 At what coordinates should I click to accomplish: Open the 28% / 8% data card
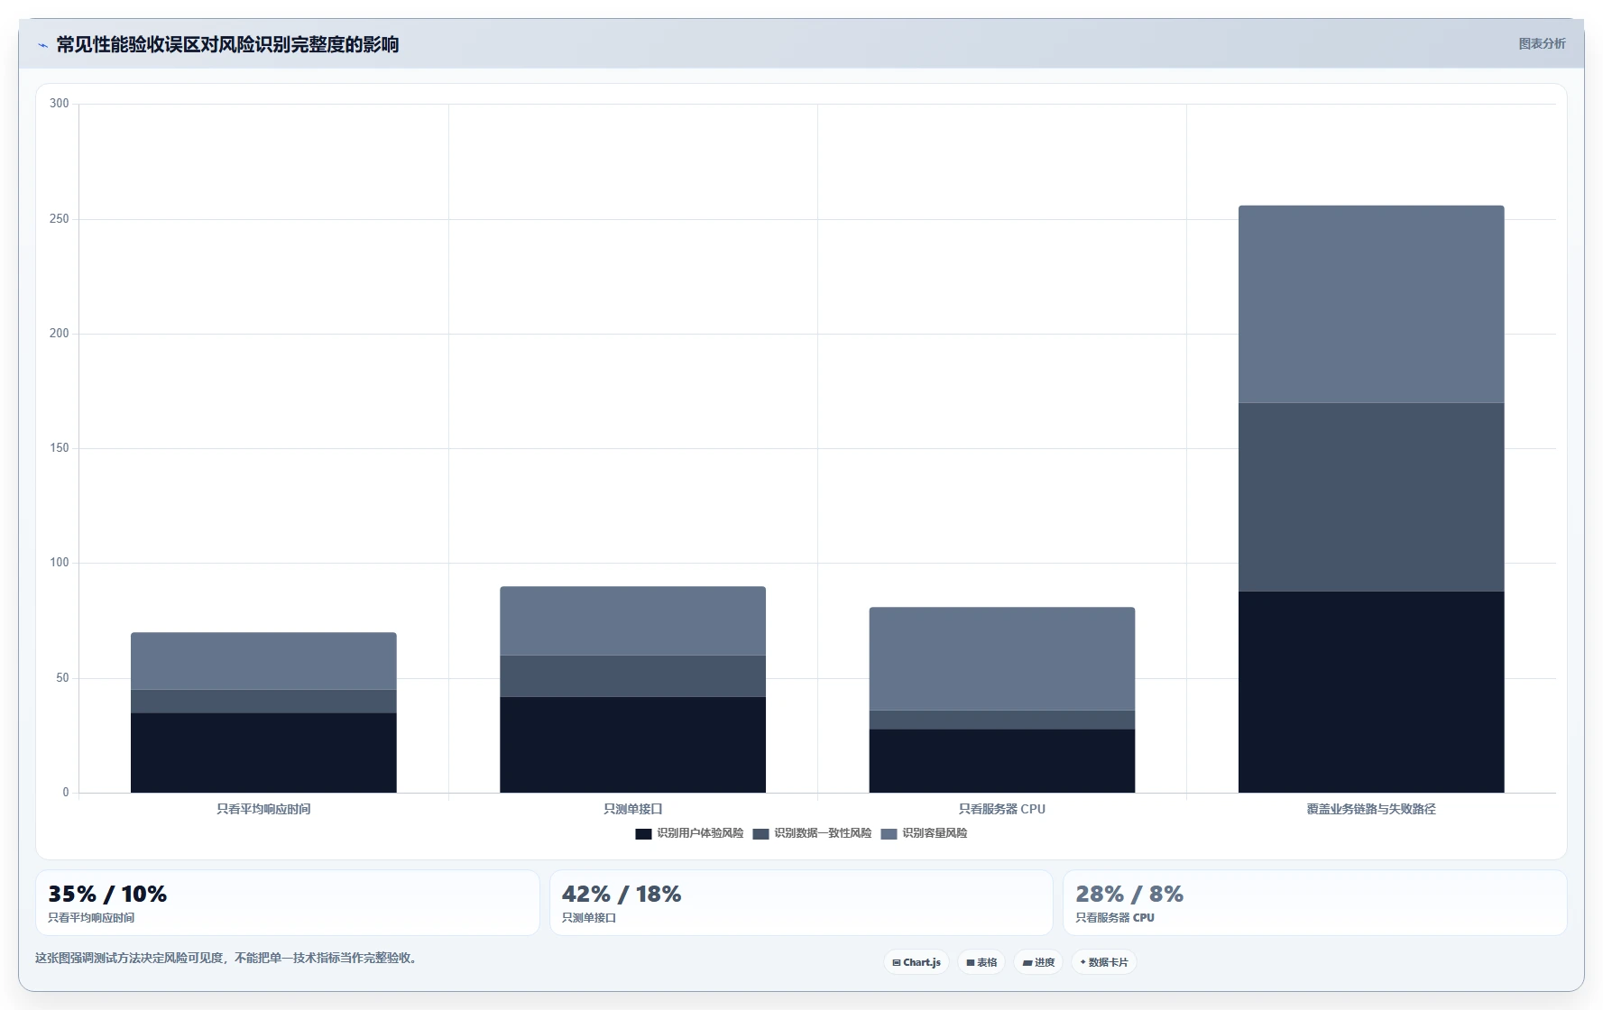click(1315, 903)
